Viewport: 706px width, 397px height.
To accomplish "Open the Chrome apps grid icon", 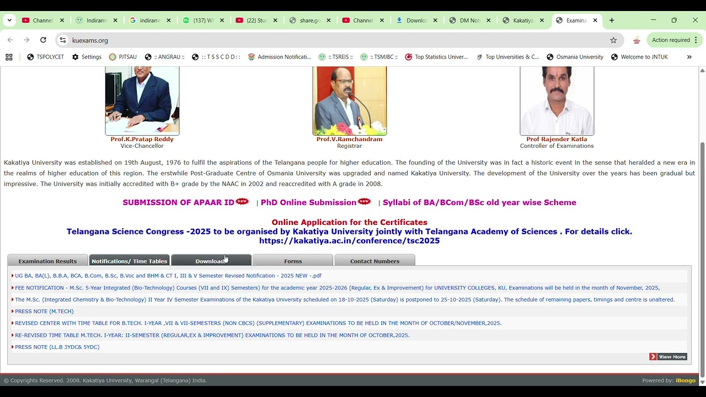I will (x=9, y=57).
